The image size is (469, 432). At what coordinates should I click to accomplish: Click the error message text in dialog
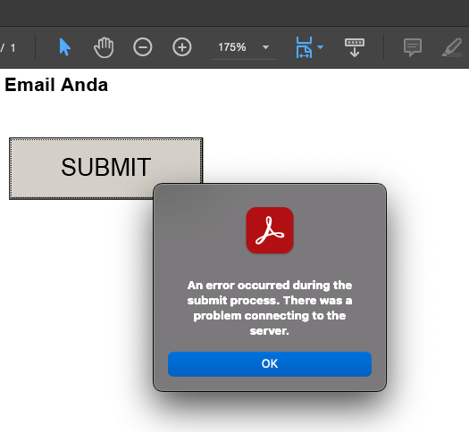pyautogui.click(x=270, y=308)
